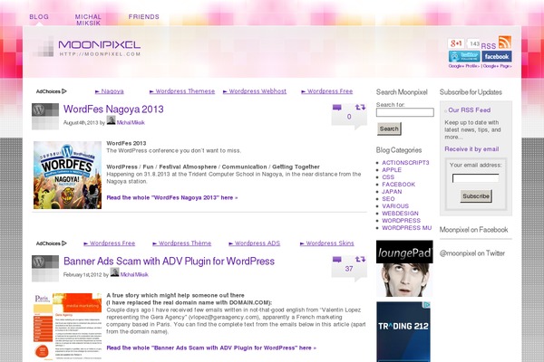Click the ad info icon on Trading 212 ad
Viewport: 544px width, 362px height.
[x=427, y=304]
